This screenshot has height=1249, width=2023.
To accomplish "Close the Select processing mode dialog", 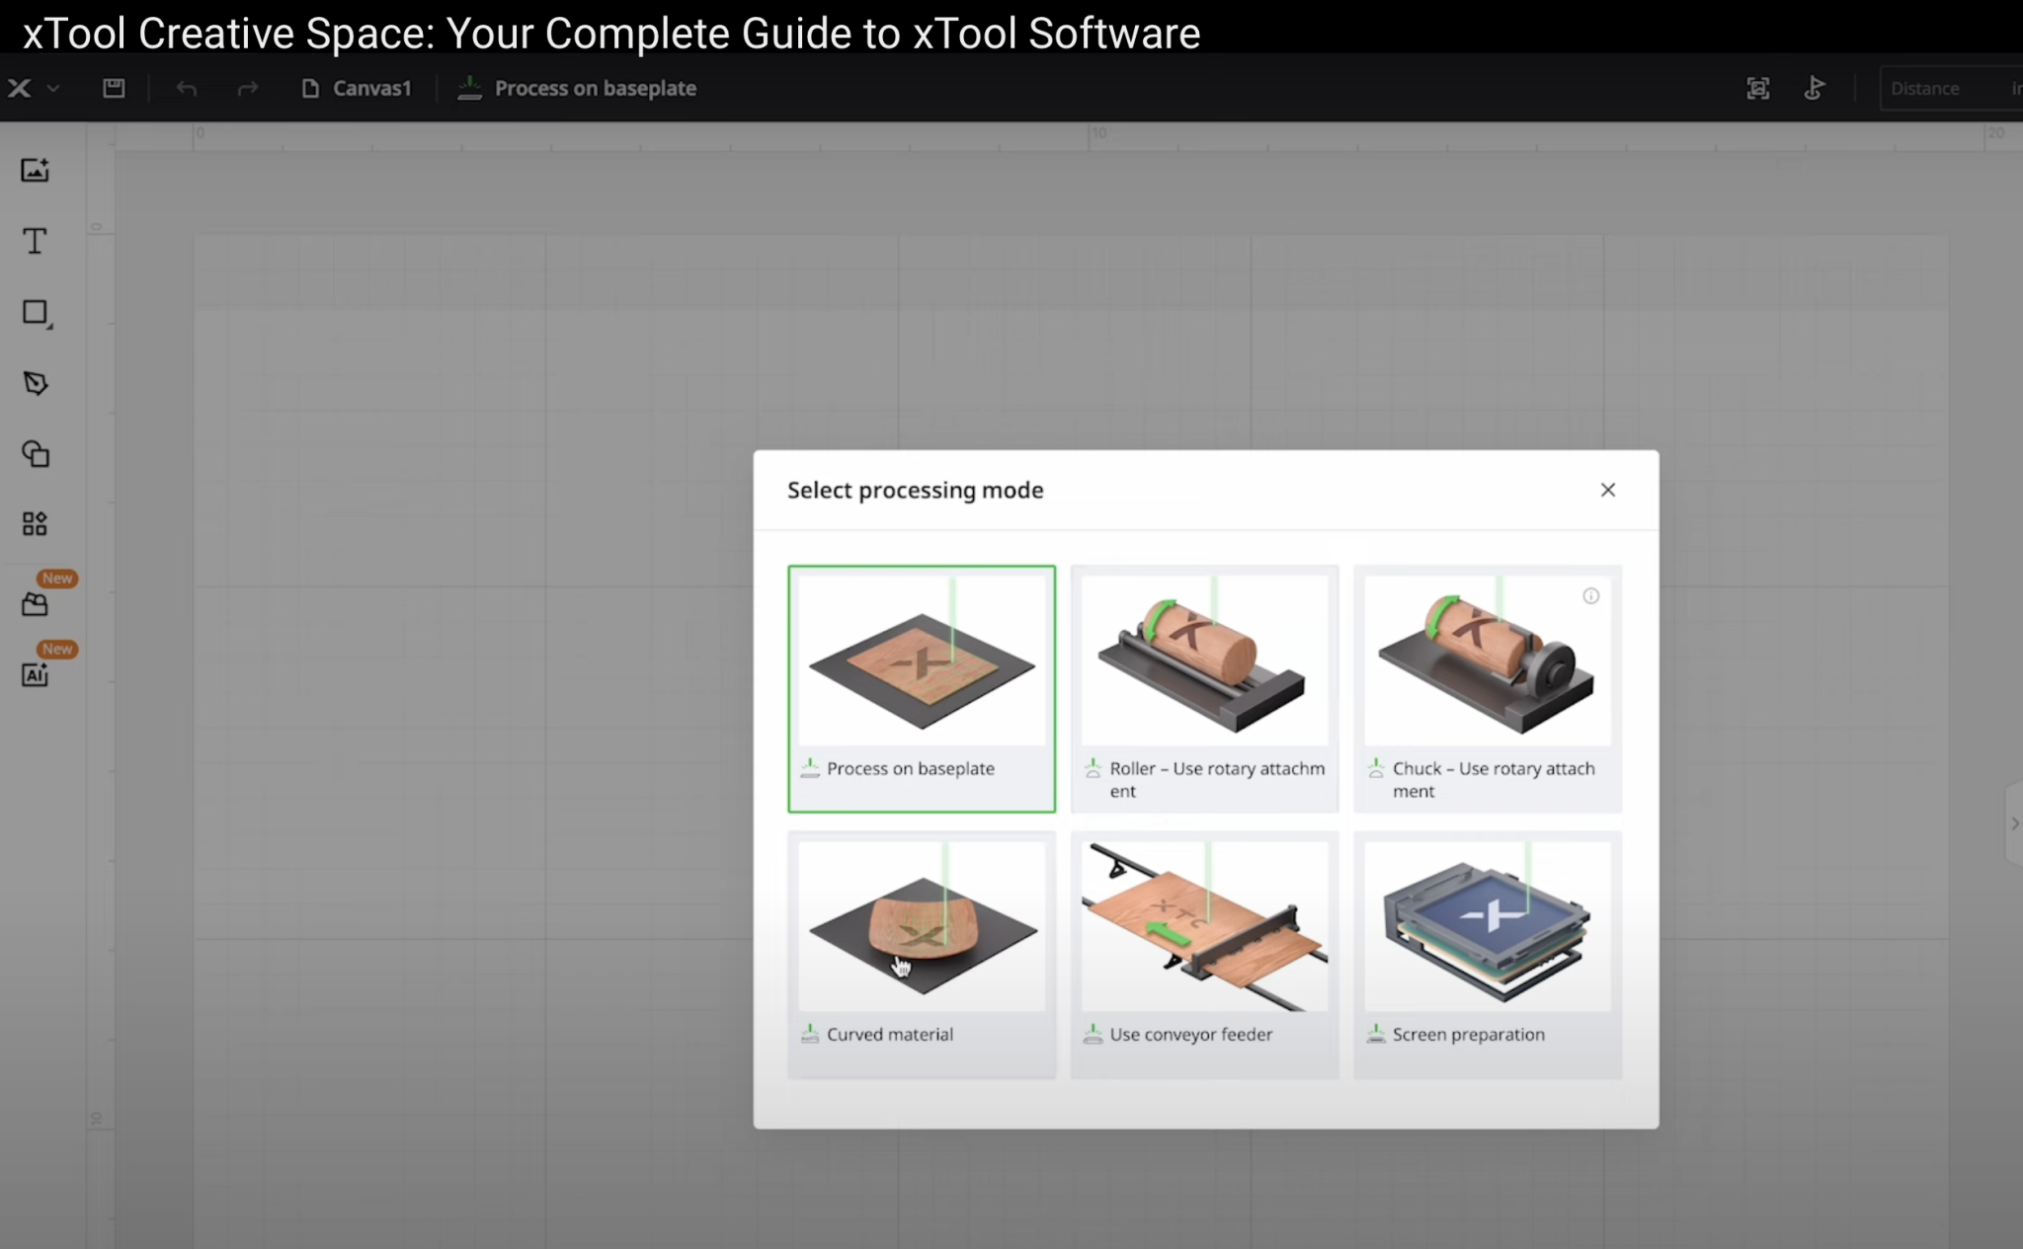I will tap(1607, 488).
